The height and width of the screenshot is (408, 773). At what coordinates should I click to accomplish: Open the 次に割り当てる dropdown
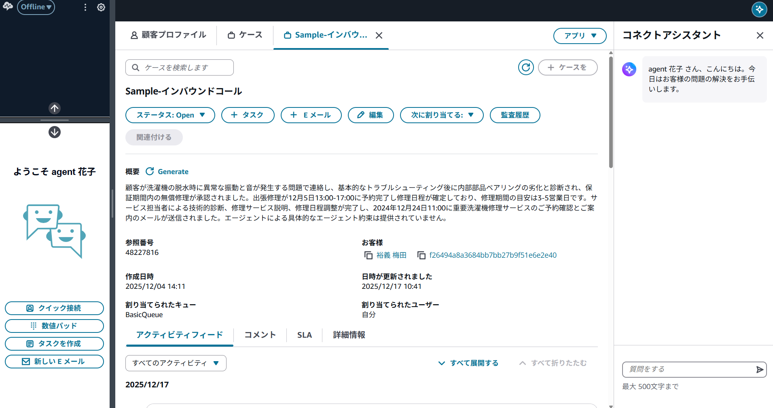pos(442,115)
